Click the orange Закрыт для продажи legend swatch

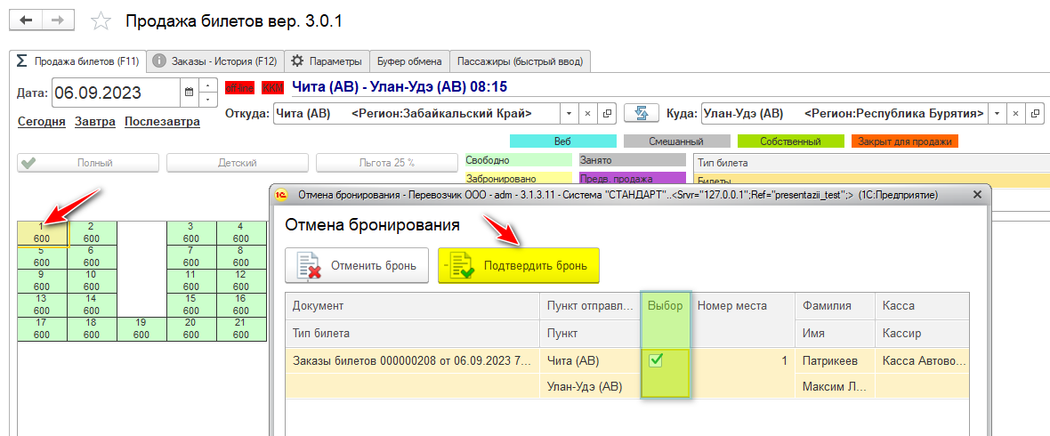coord(904,141)
